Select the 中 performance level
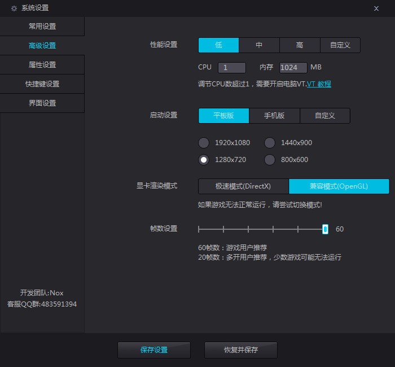 259,45
